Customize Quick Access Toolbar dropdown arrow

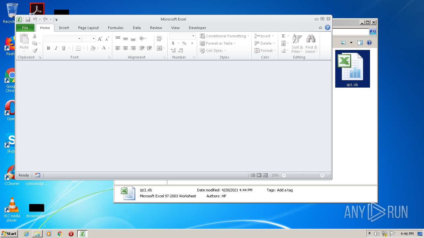56,20
